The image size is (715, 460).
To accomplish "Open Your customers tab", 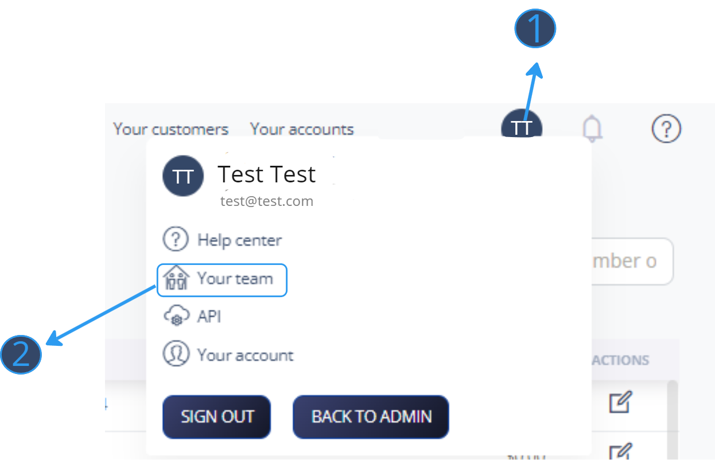I will coord(170,129).
